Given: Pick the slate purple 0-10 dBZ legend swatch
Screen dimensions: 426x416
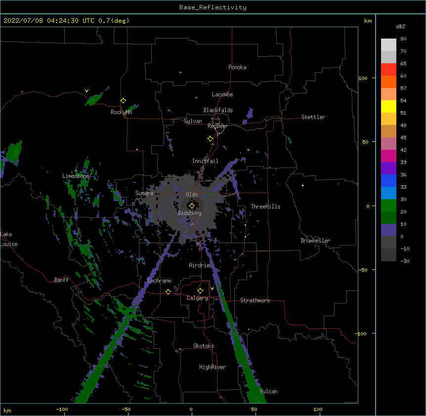Looking at the screenshot, I should click(388, 230).
